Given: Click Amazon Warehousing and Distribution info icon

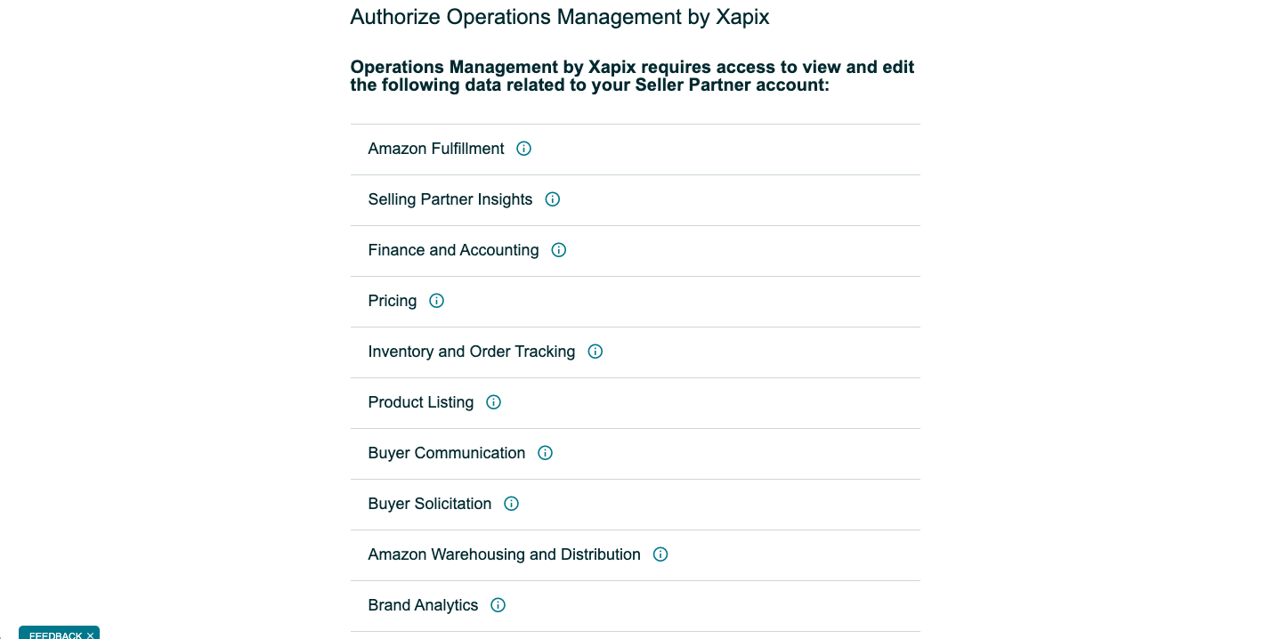Looking at the screenshot, I should click(660, 554).
